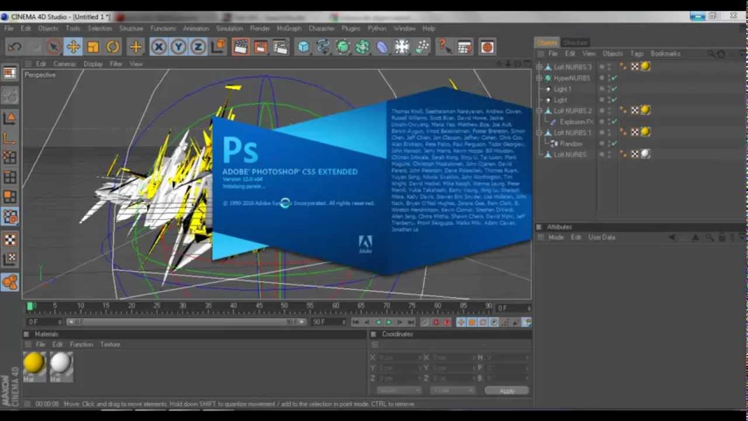Switch to the Structure tab
This screenshot has height=421, width=748.
click(x=575, y=43)
